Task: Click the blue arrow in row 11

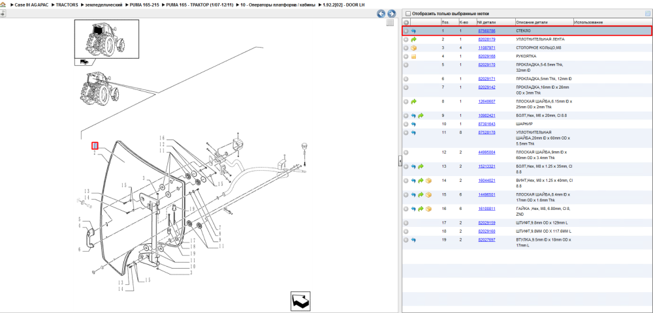Action: (413, 132)
